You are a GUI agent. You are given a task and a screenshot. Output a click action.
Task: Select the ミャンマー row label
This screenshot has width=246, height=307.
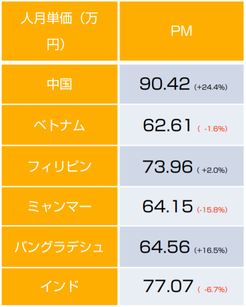pyautogui.click(x=59, y=206)
